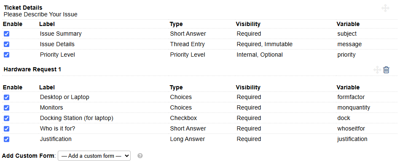Viewport: 400px width, 167px height.
Task: Click the move handle for Hardware Request 1
Action: [x=377, y=70]
